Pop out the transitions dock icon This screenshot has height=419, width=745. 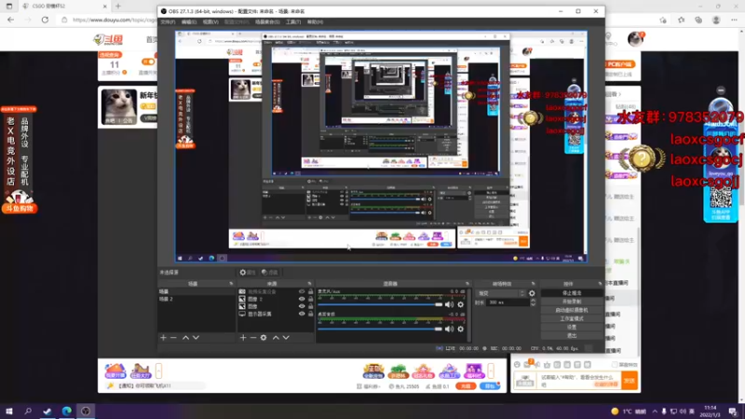coord(533,284)
